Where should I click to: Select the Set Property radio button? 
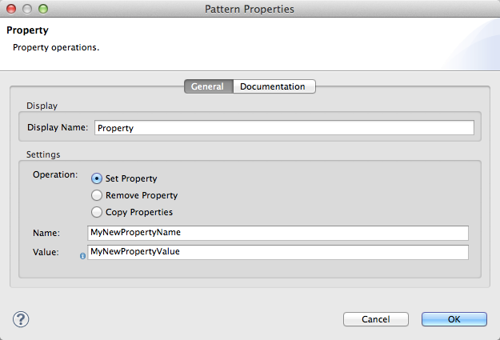click(x=98, y=178)
